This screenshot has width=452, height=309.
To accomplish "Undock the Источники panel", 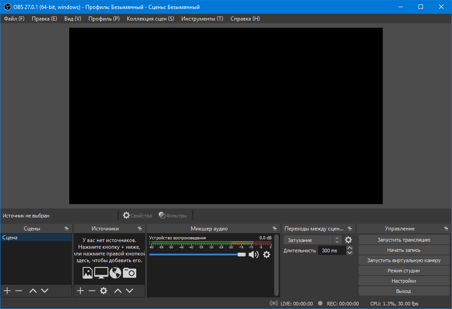I will [140, 229].
